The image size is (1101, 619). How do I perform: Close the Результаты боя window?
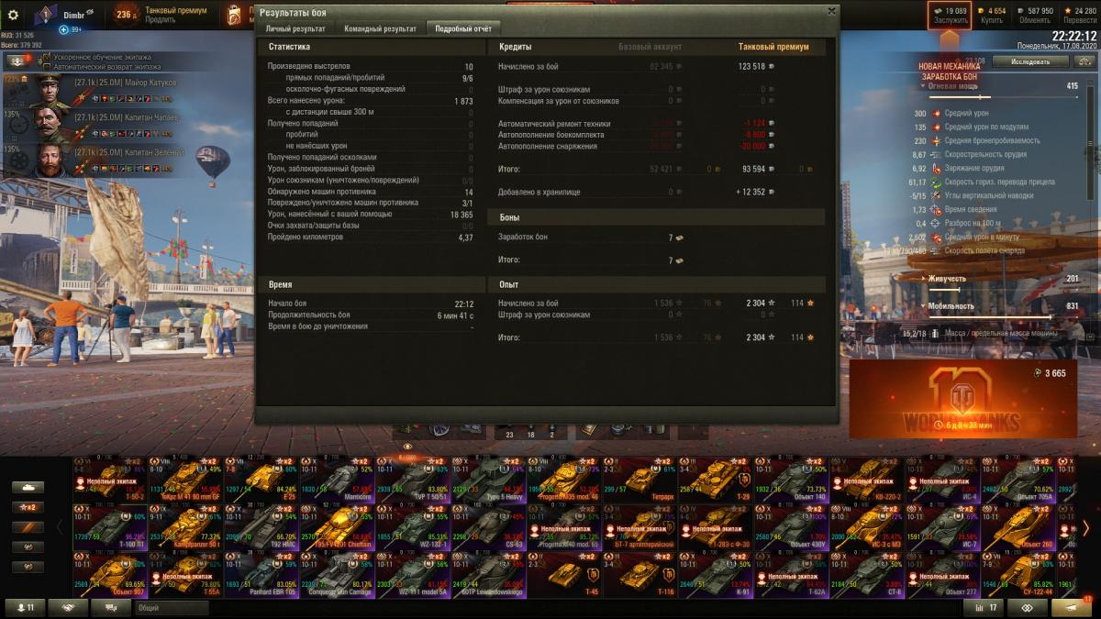pyautogui.click(x=831, y=11)
